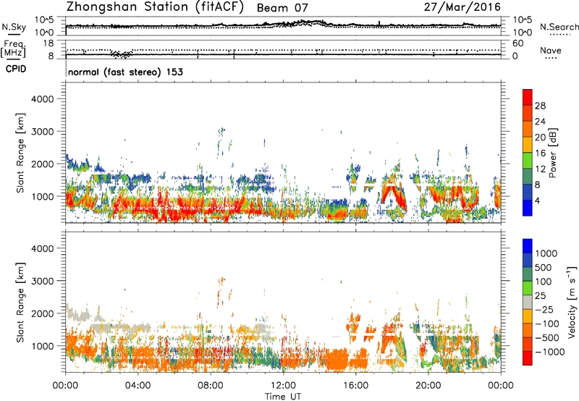The height and width of the screenshot is (401, 579).
Task: Click the "08:00" time axis label
Action: (x=211, y=386)
